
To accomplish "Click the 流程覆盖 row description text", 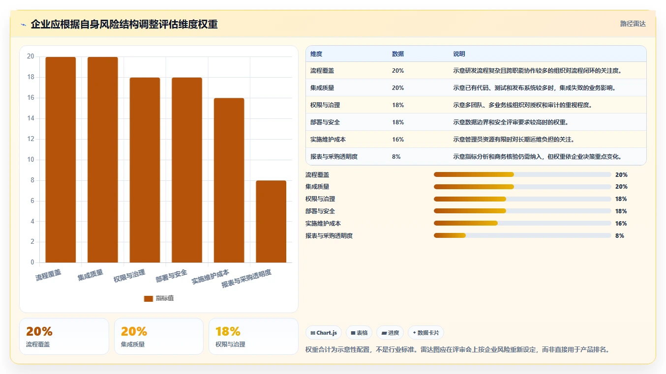I will point(538,71).
